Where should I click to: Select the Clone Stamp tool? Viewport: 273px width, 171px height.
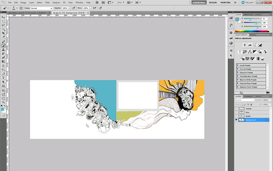coord(3,50)
